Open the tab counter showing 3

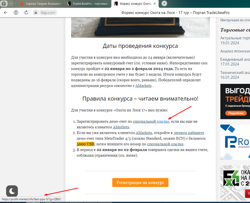pos(4,4)
